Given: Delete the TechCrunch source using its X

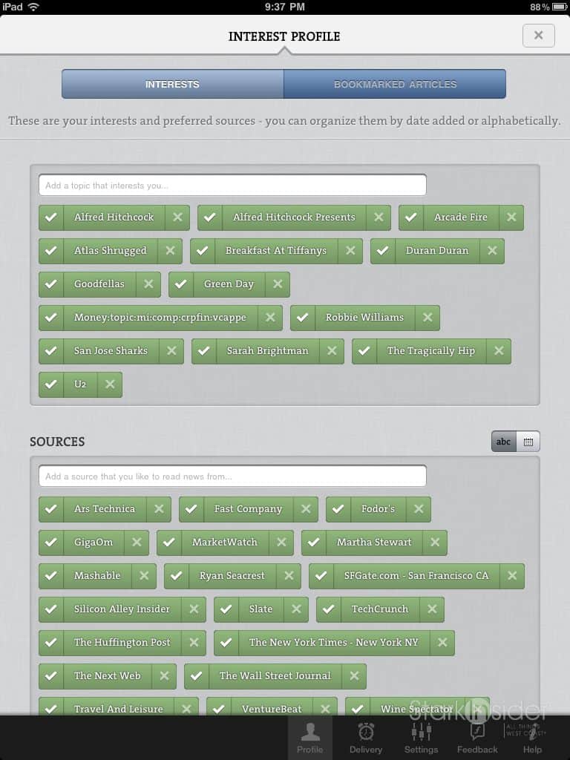Looking at the screenshot, I should (x=431, y=609).
